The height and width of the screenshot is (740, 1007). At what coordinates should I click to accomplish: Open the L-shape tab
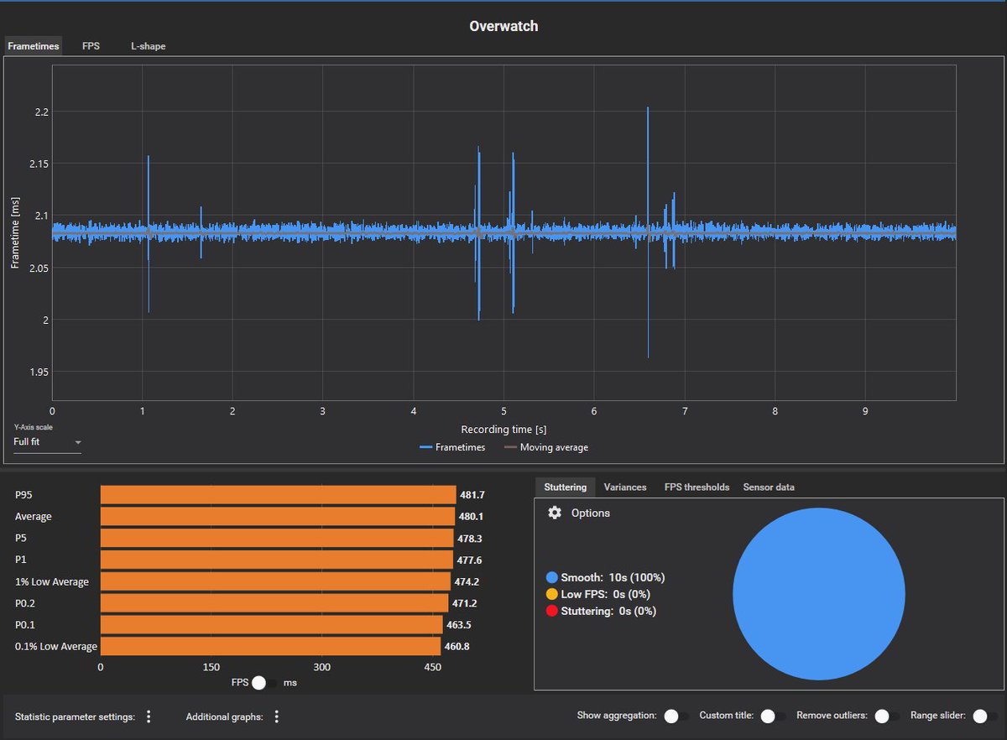pos(148,46)
